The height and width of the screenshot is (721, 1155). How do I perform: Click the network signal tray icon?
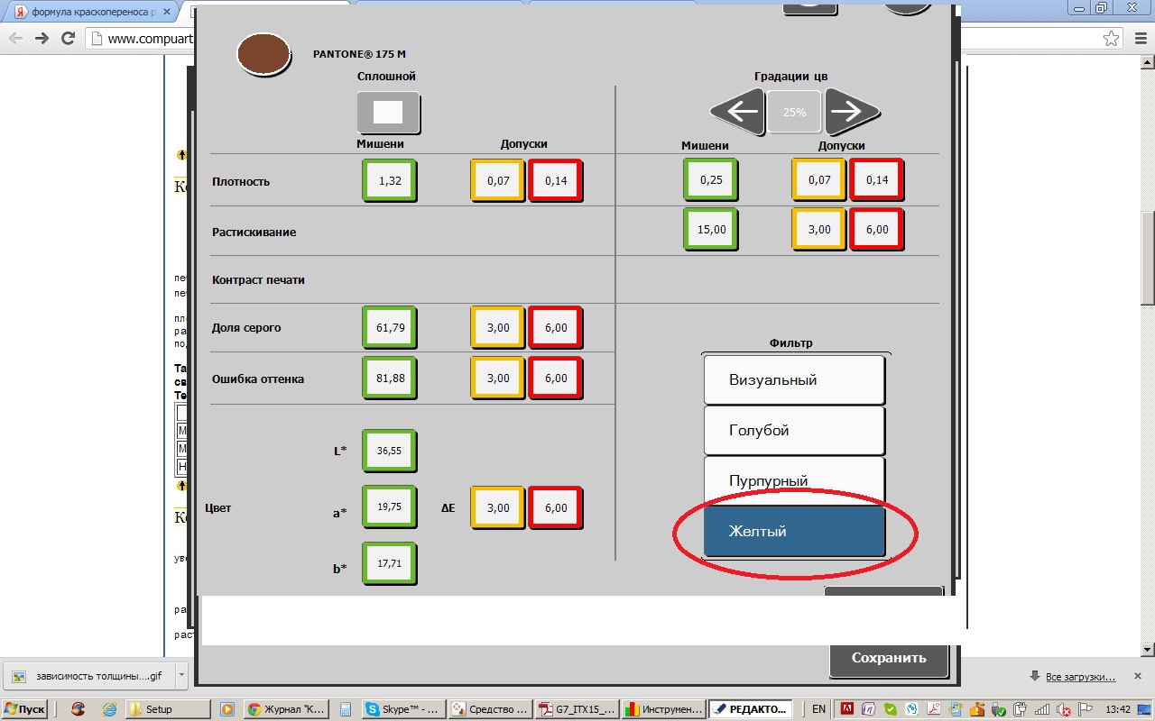(x=1044, y=709)
